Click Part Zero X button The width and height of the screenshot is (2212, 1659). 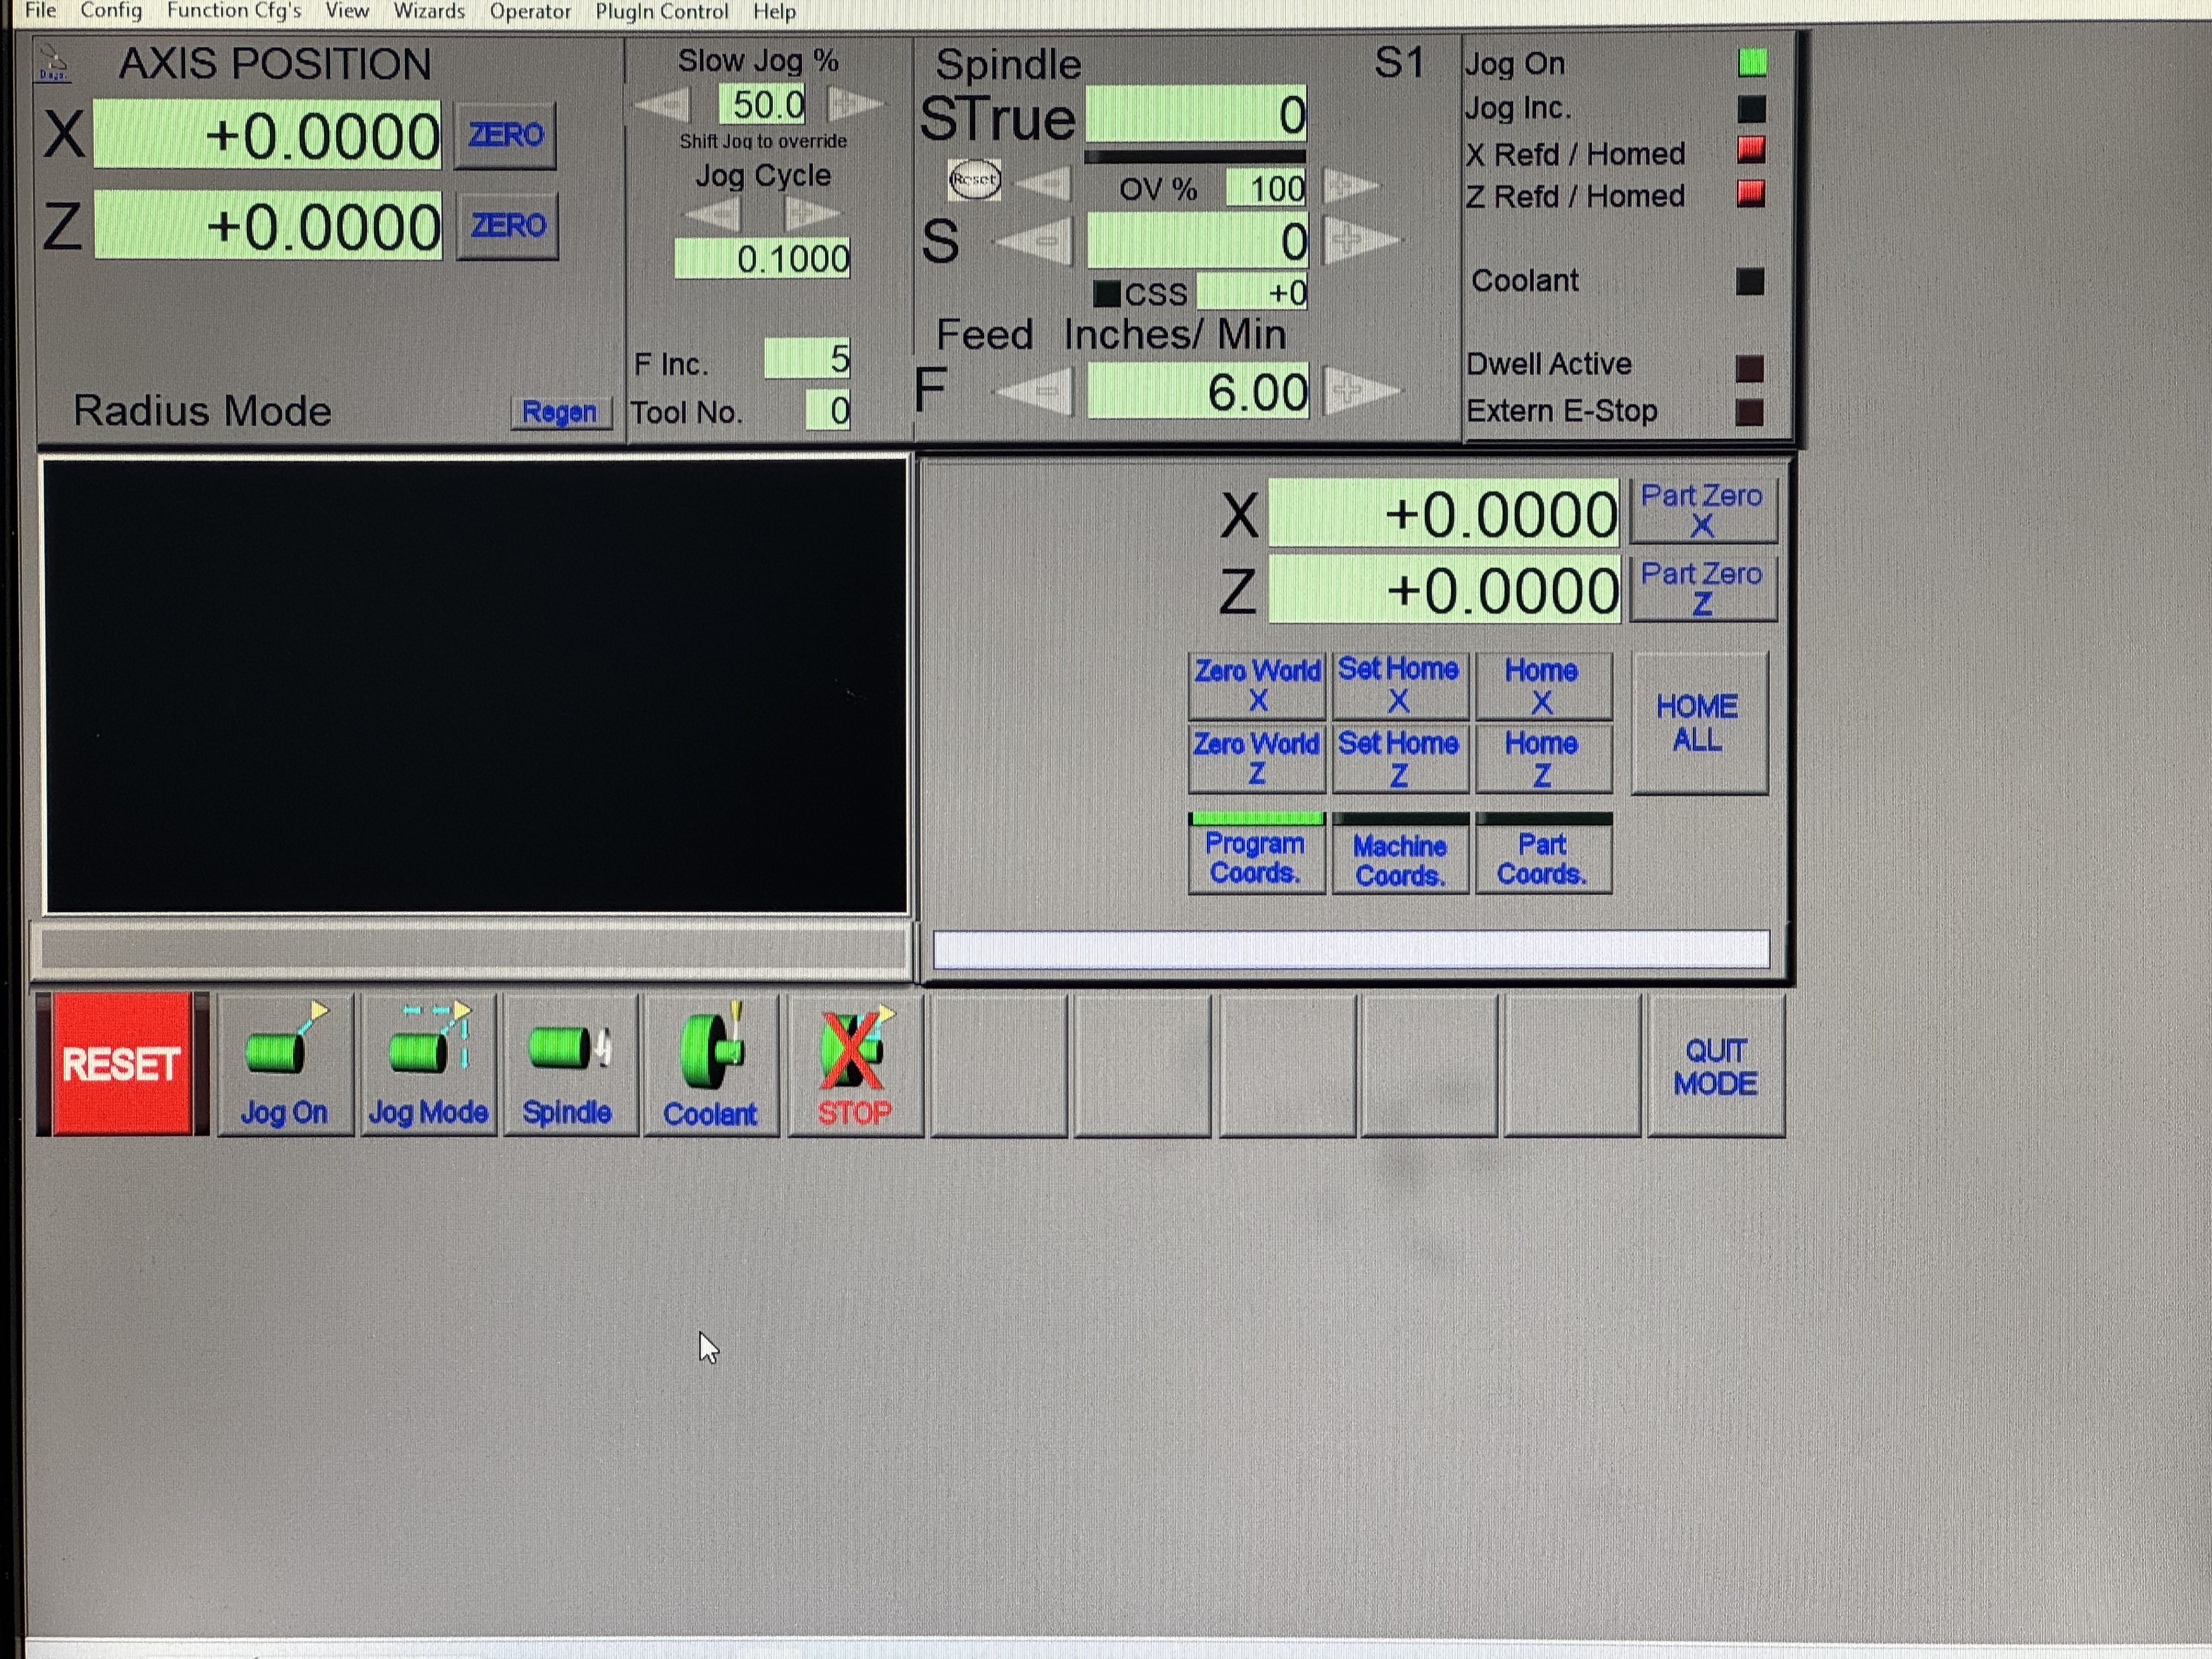[1703, 511]
